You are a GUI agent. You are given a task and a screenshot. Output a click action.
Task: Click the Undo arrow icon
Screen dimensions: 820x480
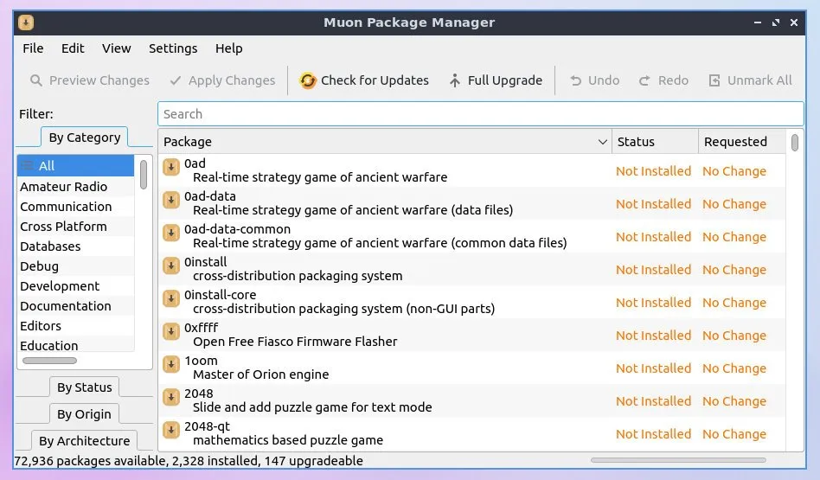575,80
